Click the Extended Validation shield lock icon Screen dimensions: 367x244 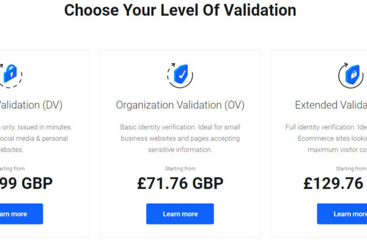point(352,76)
